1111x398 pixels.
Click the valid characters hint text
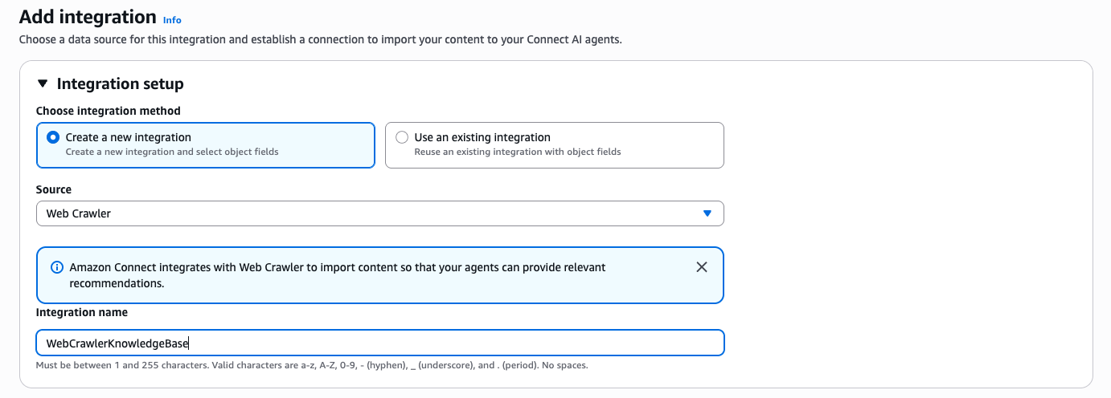point(312,366)
